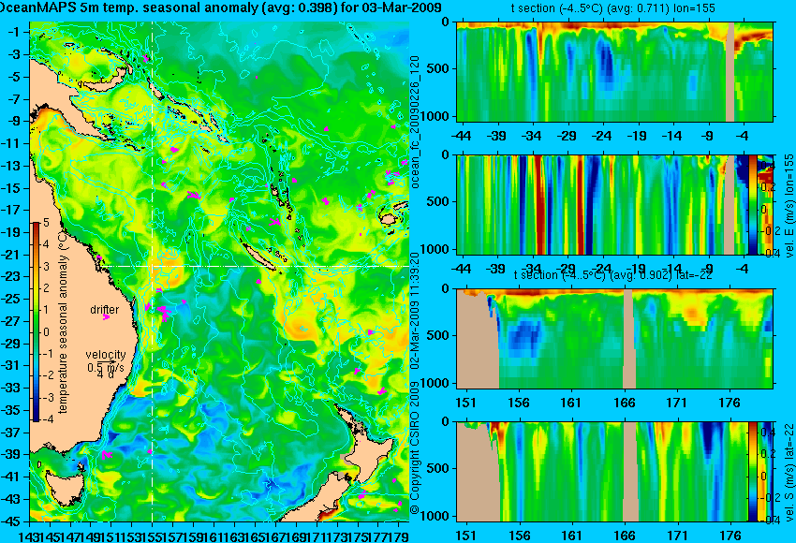Click the '0.5 m/s' velocity scale text
The width and height of the screenshot is (796, 543).
click(106, 367)
